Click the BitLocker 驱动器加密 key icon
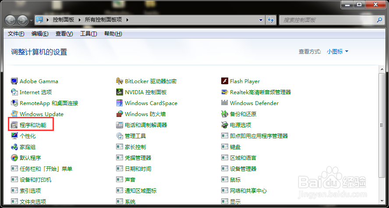Image resolution: width=389 pixels, height=208 pixels. coord(120,81)
